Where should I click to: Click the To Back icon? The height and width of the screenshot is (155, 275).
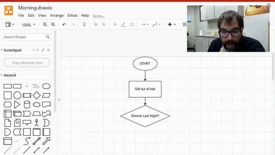point(104,25)
